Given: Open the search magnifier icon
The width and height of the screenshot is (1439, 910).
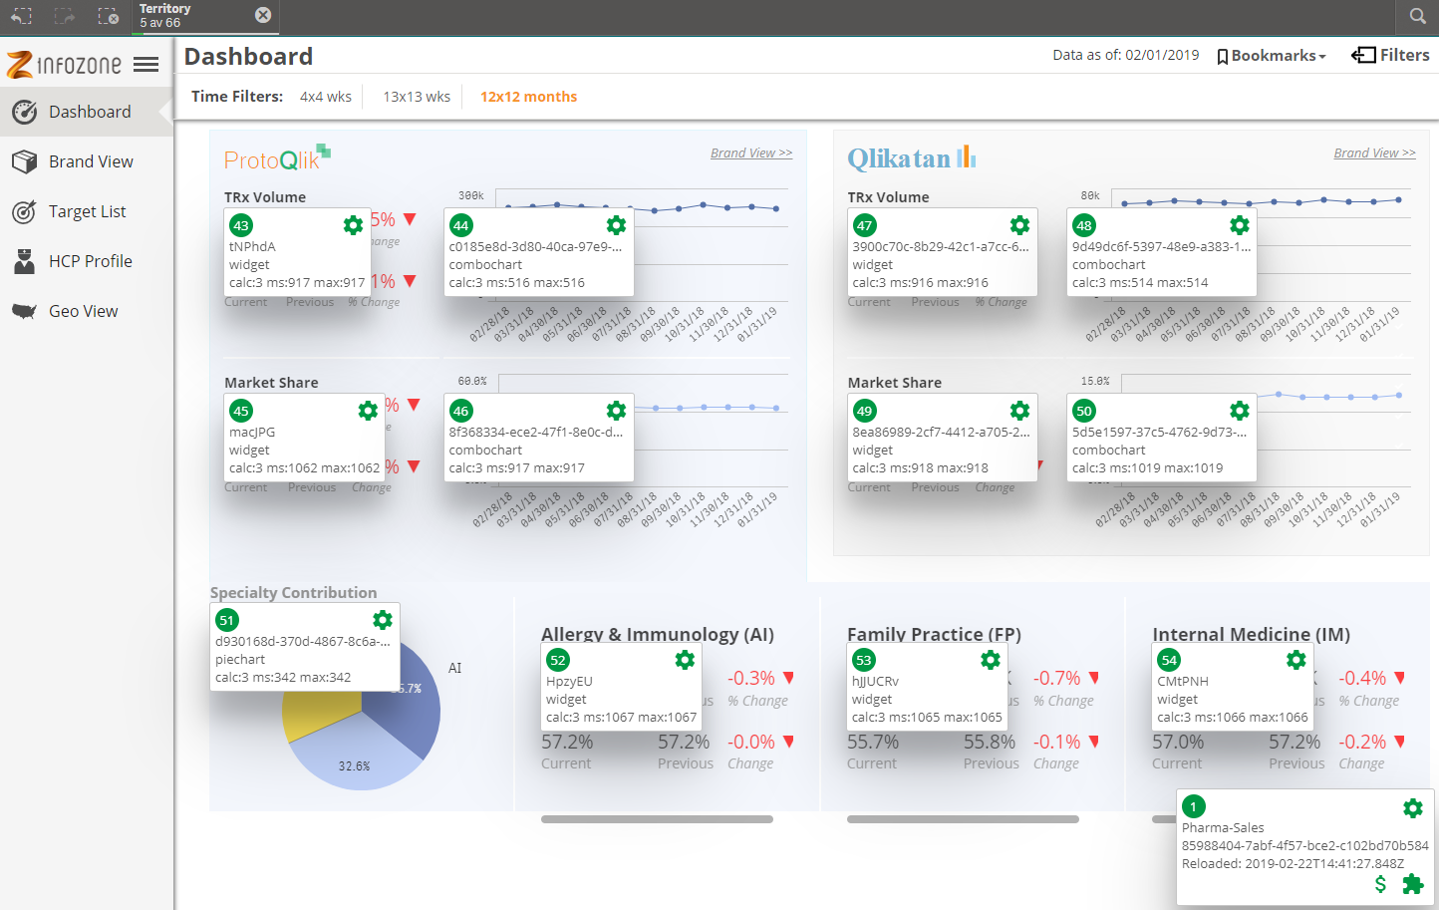Looking at the screenshot, I should (x=1418, y=16).
